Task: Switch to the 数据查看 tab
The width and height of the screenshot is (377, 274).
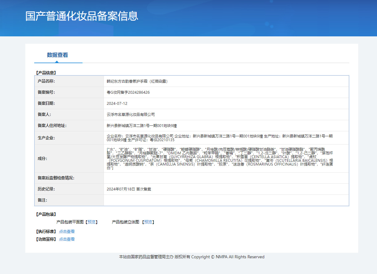Action: (x=57, y=55)
